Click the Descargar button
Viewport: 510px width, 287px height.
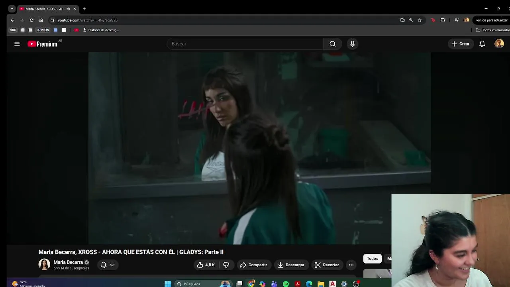tap(291, 265)
